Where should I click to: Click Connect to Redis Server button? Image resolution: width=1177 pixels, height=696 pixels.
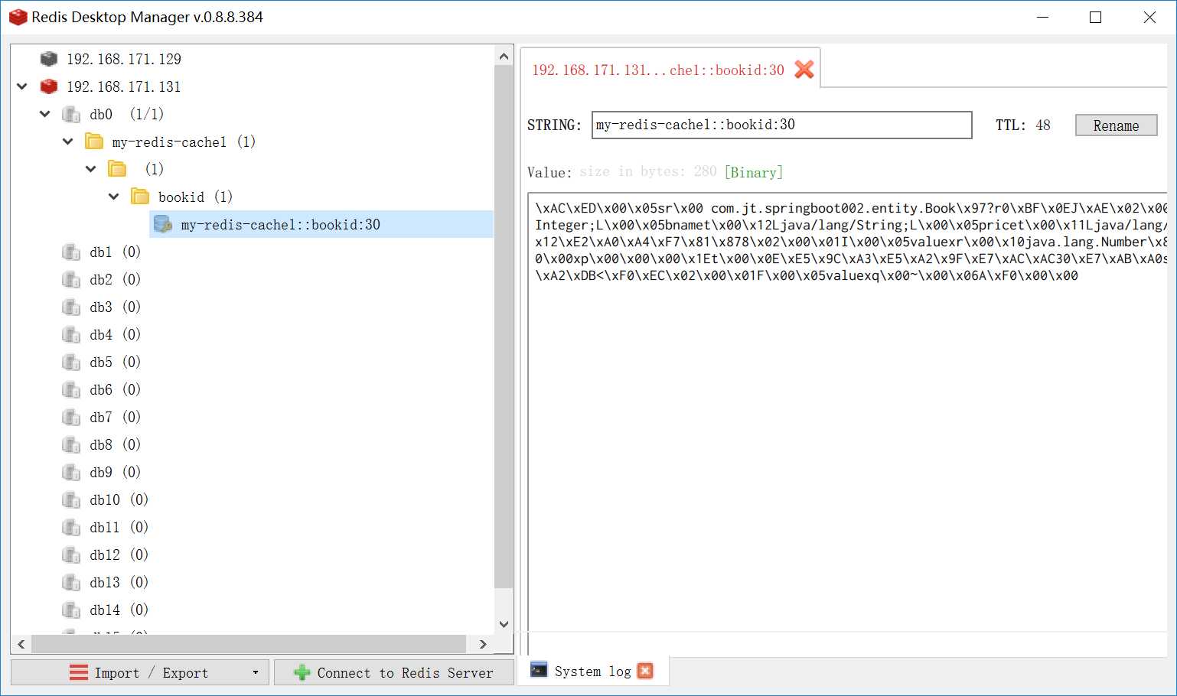pyautogui.click(x=393, y=673)
